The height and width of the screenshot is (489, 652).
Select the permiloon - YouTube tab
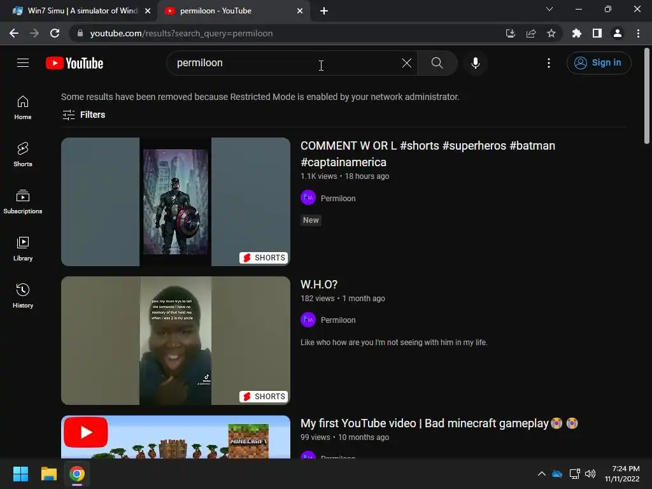233,11
